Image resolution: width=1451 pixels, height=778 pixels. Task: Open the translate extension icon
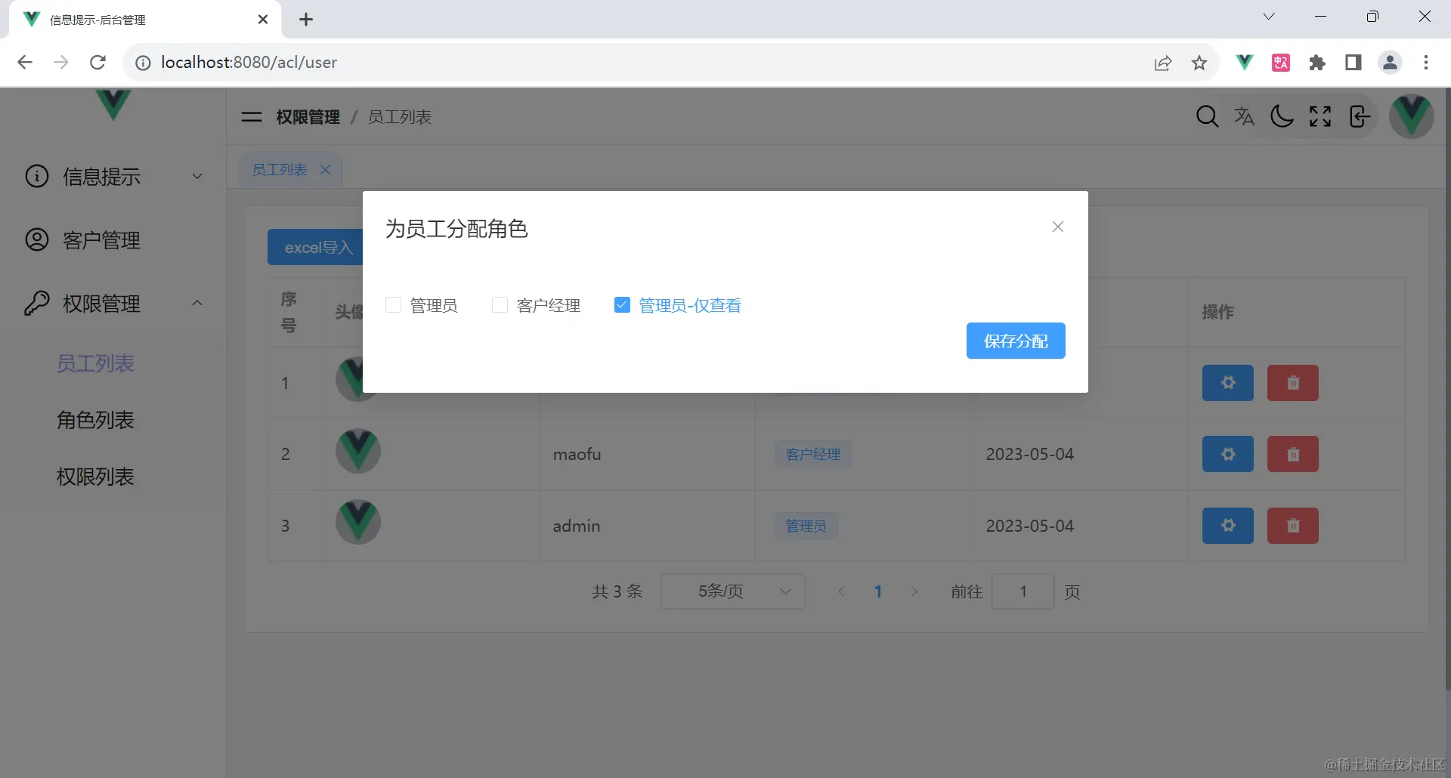pyautogui.click(x=1281, y=63)
